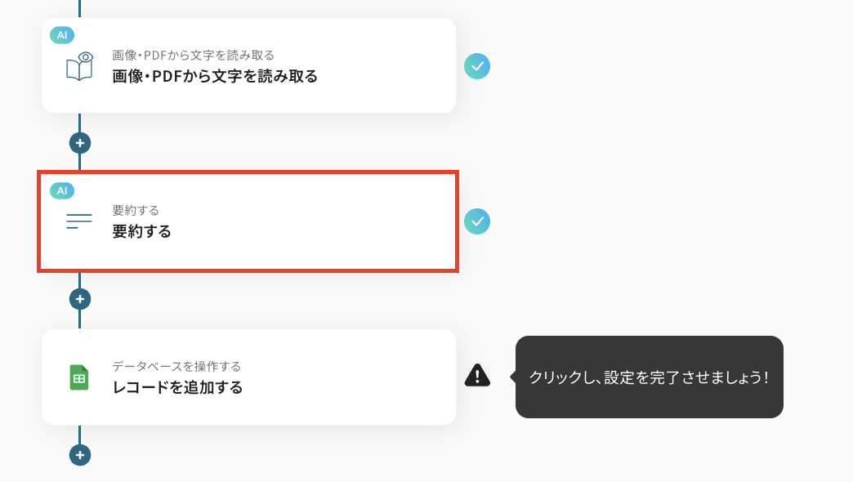853x482 pixels.
Task: Open the 画像・PDFから文字を読み取る step
Action: [x=248, y=66]
